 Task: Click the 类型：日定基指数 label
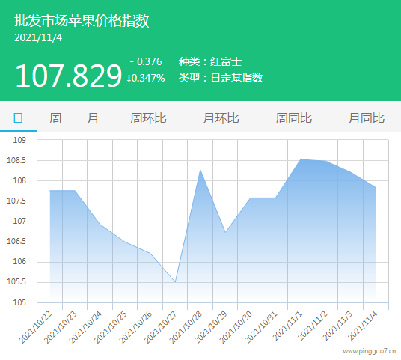pyautogui.click(x=221, y=78)
